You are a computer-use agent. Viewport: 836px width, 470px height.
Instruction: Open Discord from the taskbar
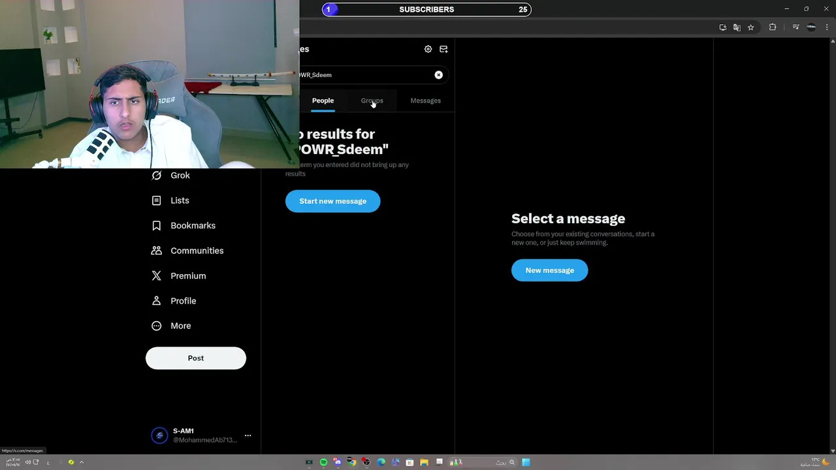[x=338, y=462]
